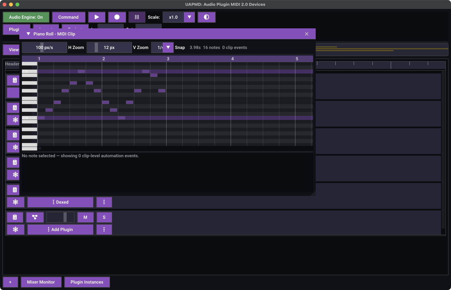Click bar 2 marker on piano roll ruler
This screenshot has height=290, width=451.
coord(103,59)
